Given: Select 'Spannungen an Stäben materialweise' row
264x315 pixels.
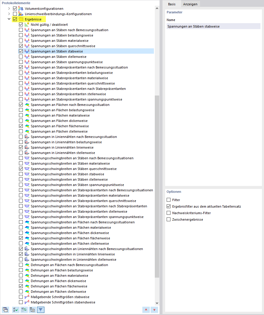Looking at the screenshot, I should click(x=59, y=41).
